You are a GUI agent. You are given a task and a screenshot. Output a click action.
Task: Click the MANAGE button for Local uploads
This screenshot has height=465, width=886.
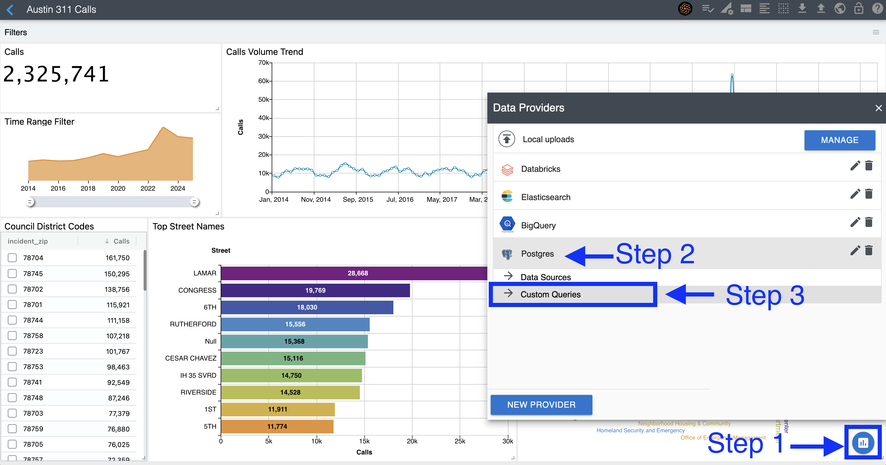tap(839, 140)
